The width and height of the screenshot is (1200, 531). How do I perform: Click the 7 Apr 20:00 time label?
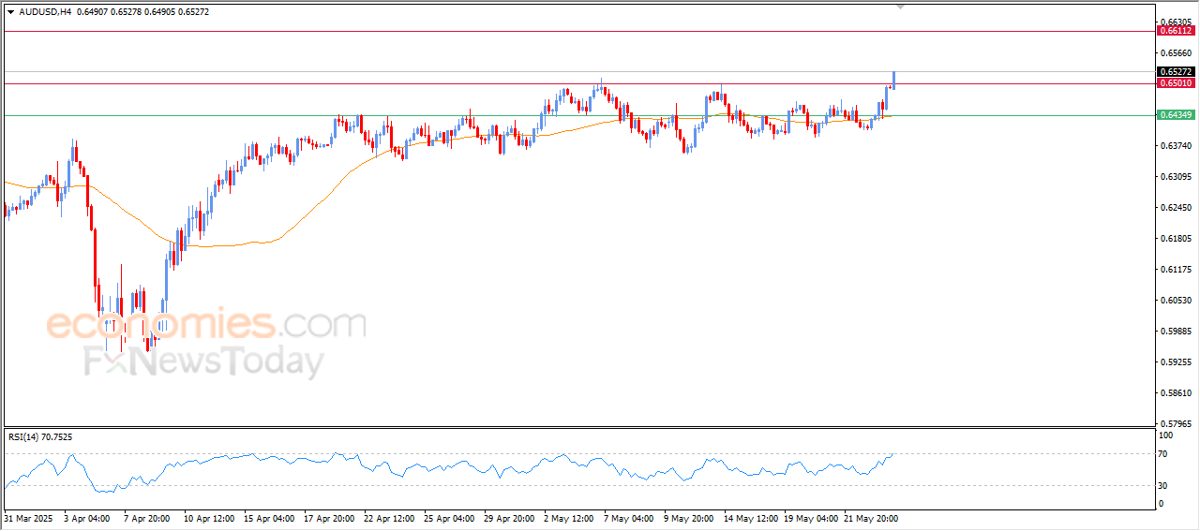(146, 517)
